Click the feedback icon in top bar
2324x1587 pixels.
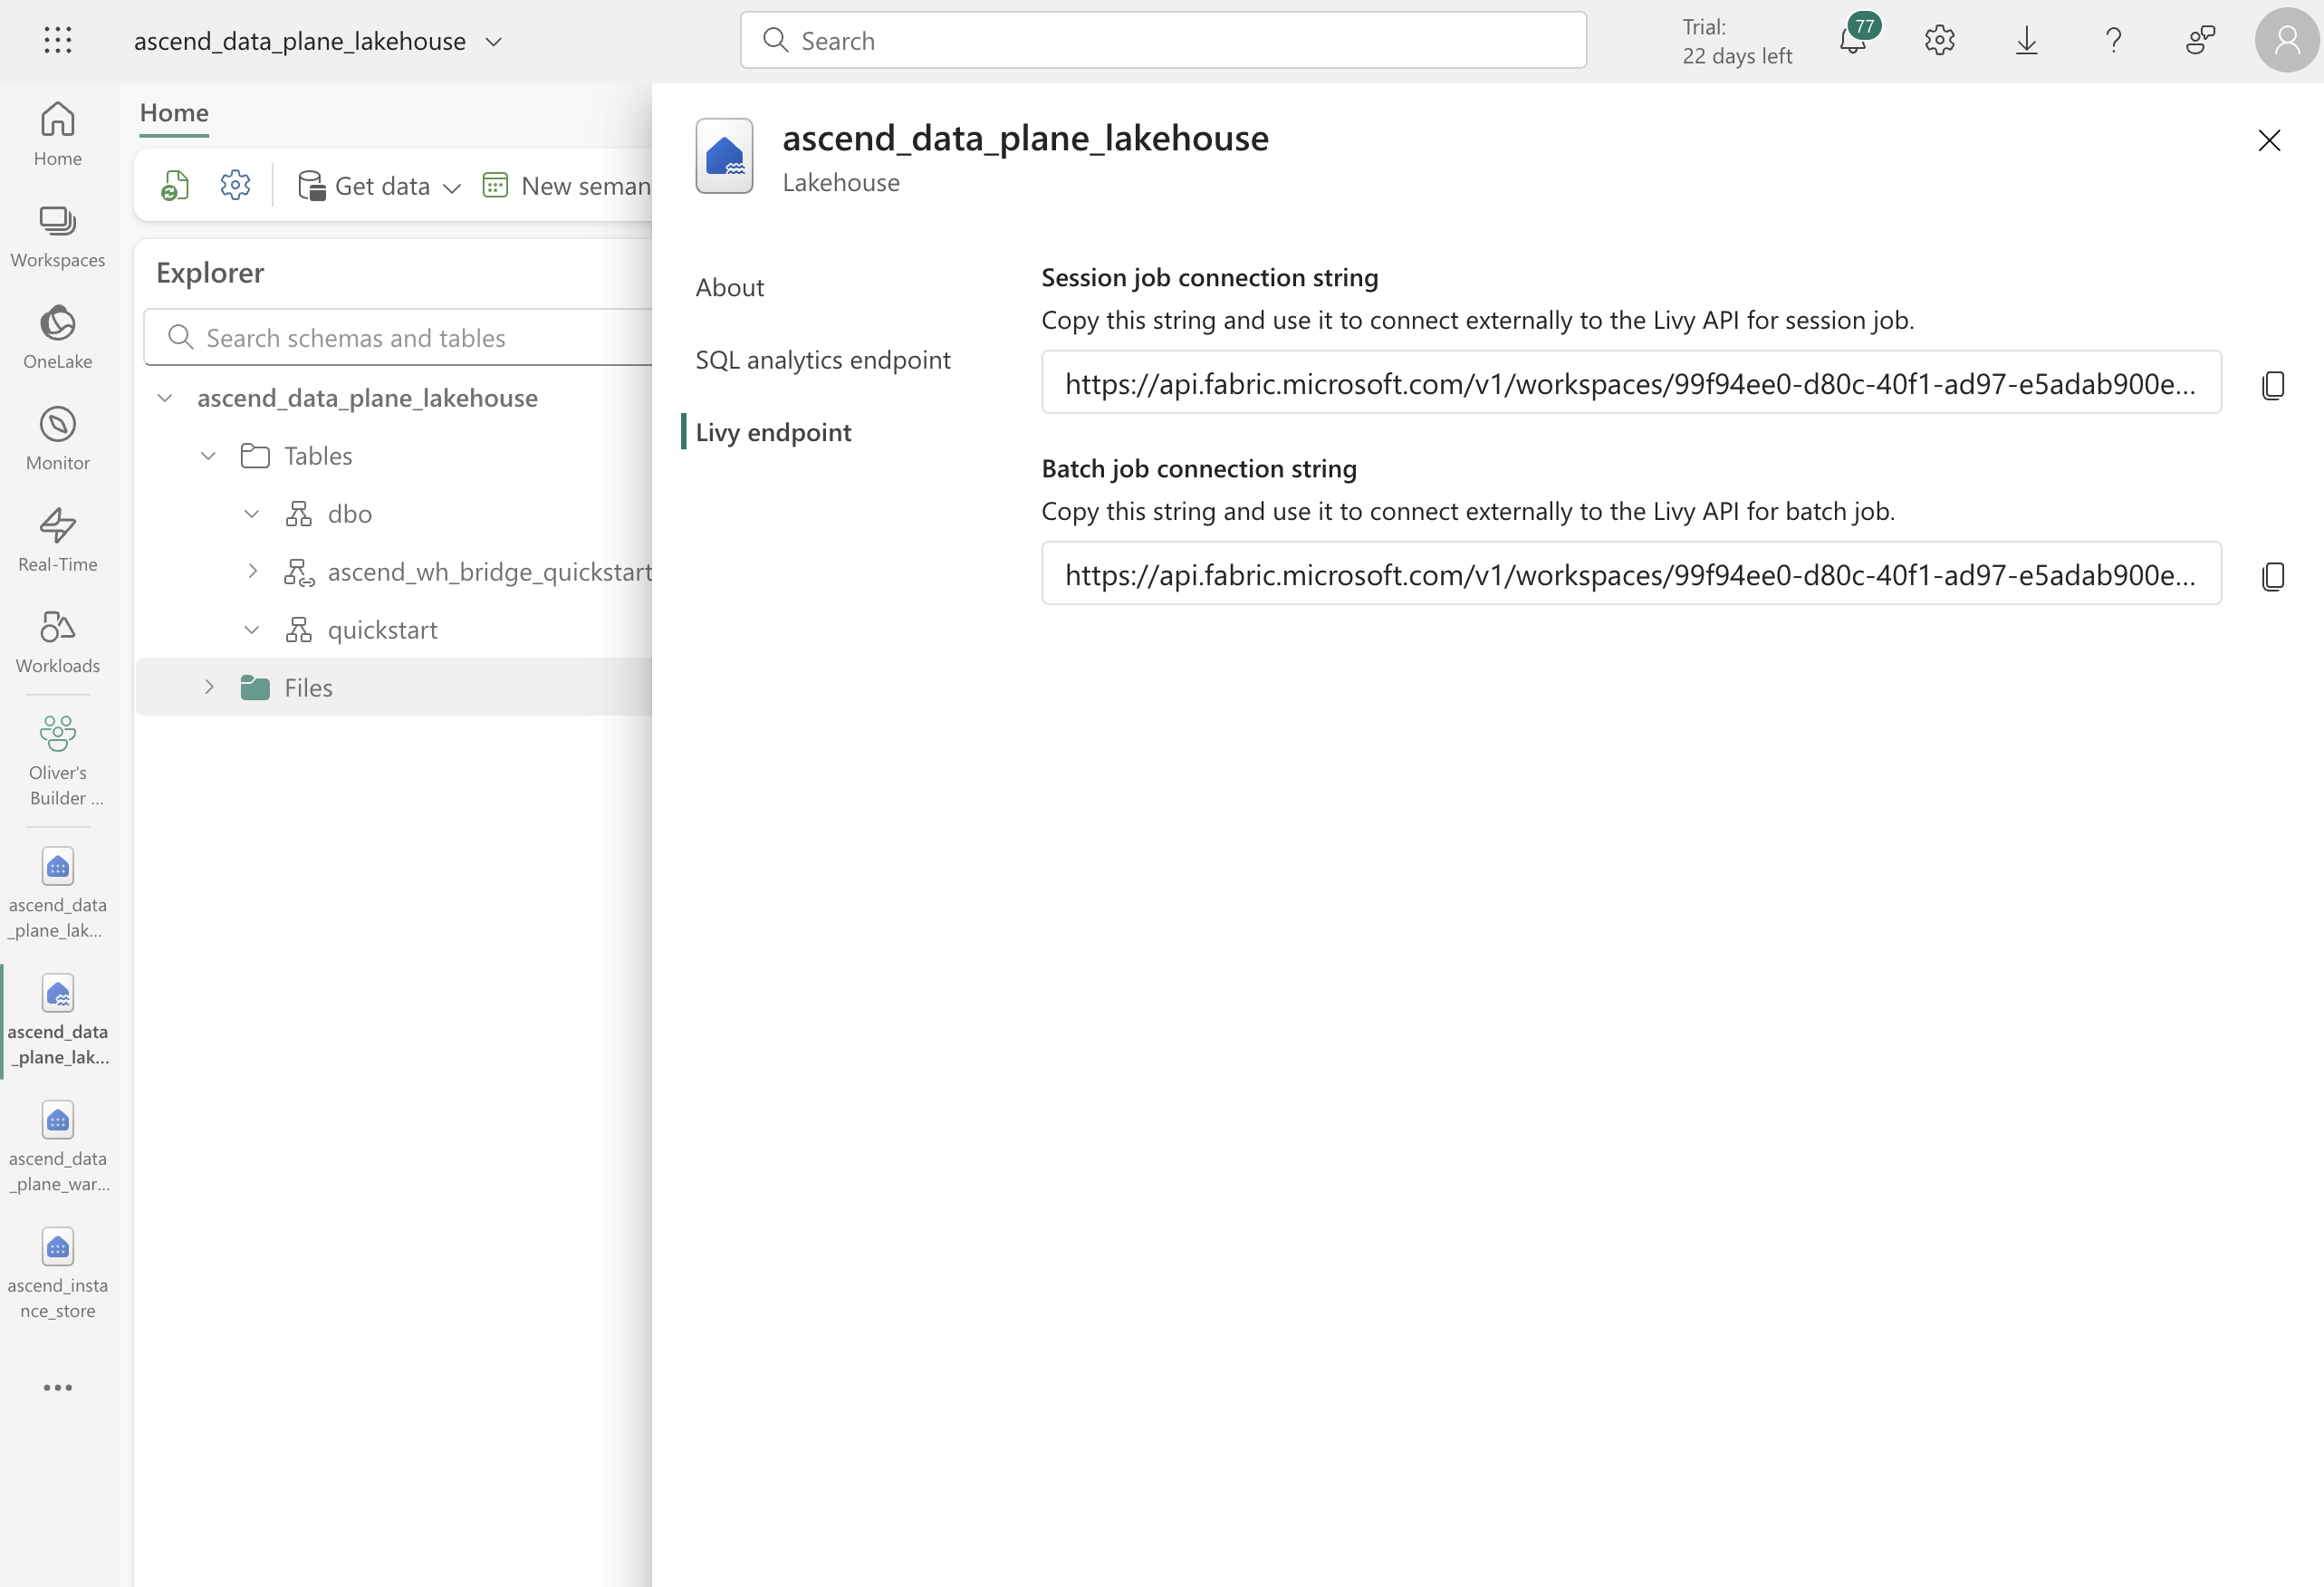tap(2200, 40)
